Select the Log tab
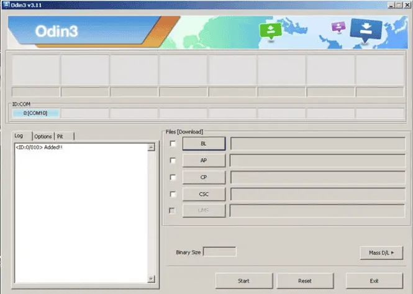The height and width of the screenshot is (294, 413). (19, 136)
